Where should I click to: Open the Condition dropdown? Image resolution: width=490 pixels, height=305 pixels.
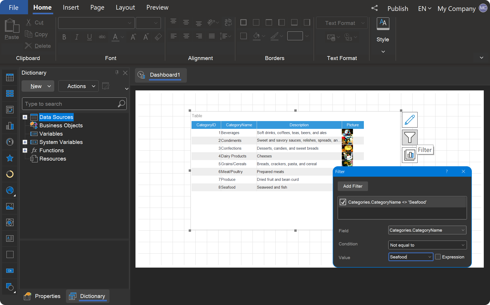pyautogui.click(x=427, y=245)
